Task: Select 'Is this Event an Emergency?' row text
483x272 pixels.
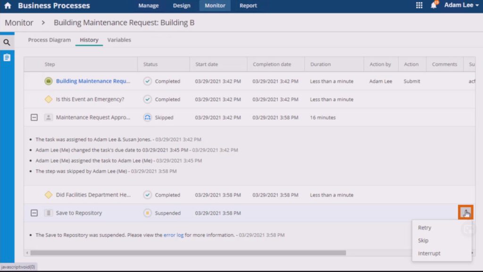Action: 90,99
